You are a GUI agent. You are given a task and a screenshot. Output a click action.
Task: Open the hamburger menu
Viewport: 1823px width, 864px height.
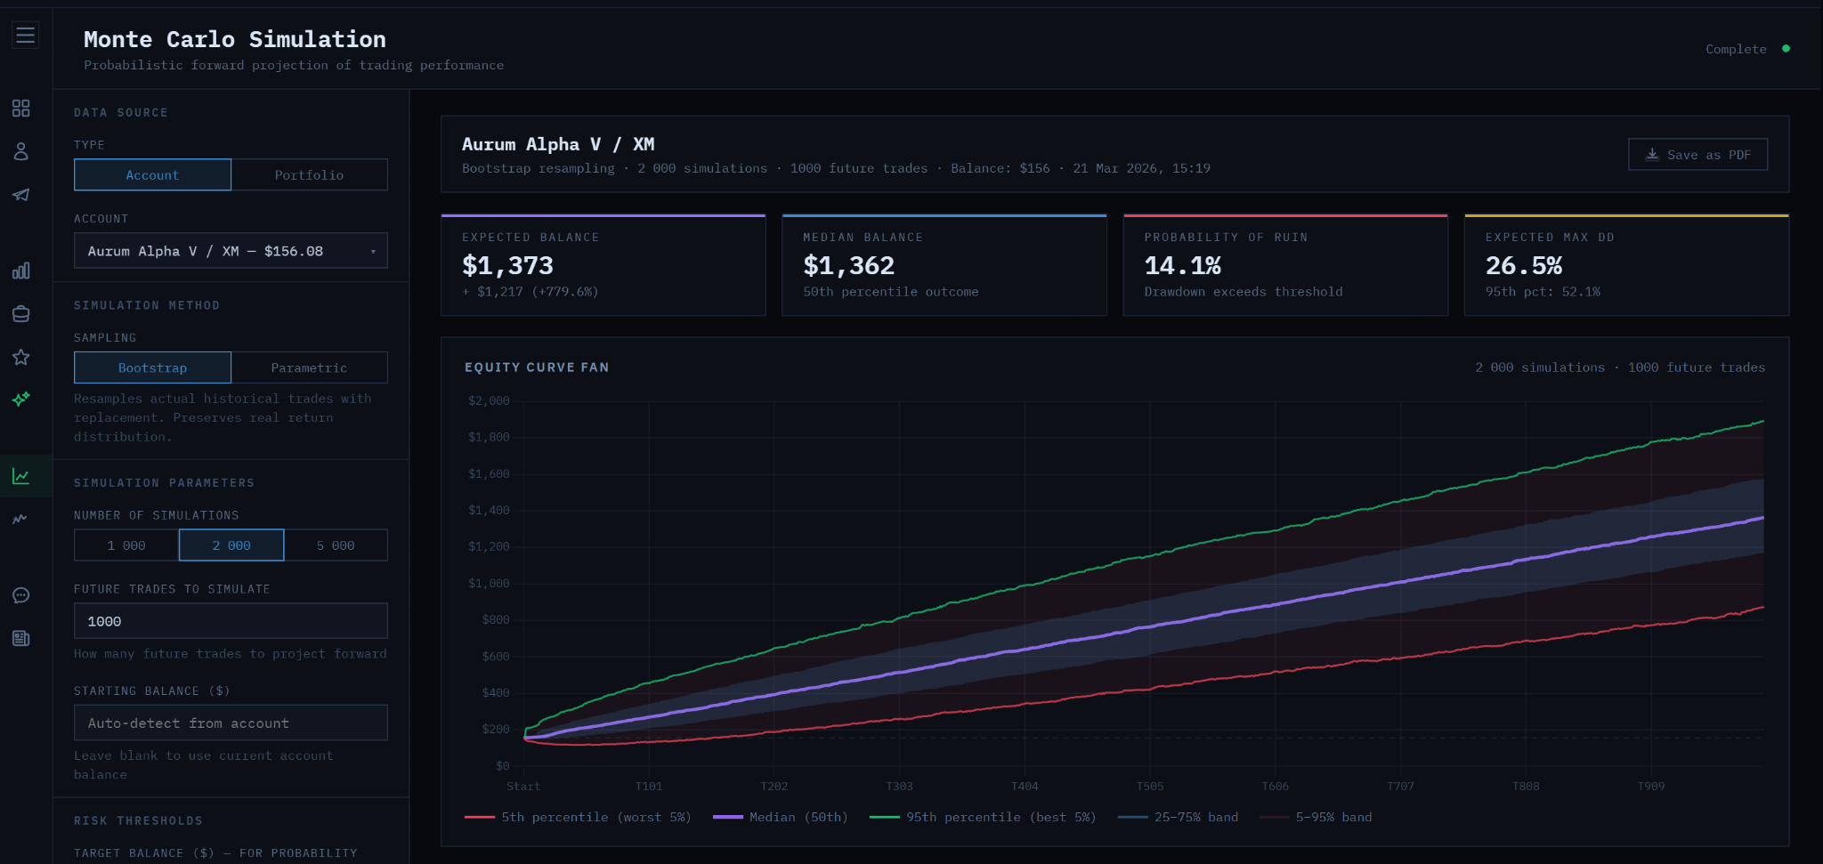tap(25, 36)
